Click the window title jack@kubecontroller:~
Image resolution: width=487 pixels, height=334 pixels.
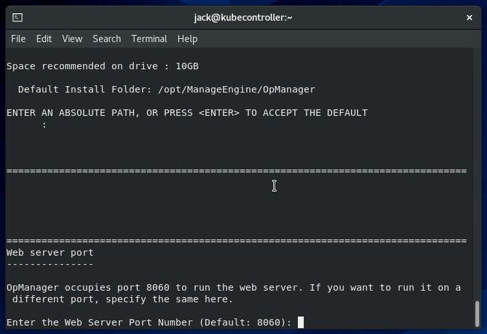pyautogui.click(x=243, y=17)
